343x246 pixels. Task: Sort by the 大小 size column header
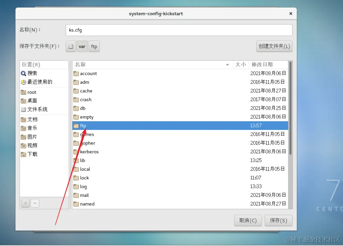pos(240,65)
